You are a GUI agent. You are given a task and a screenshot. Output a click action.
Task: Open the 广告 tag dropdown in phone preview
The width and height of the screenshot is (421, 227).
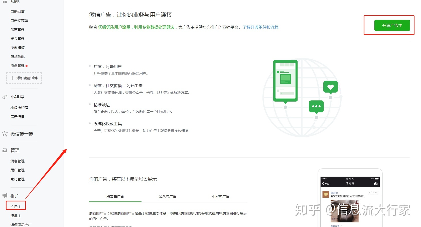click(372, 193)
